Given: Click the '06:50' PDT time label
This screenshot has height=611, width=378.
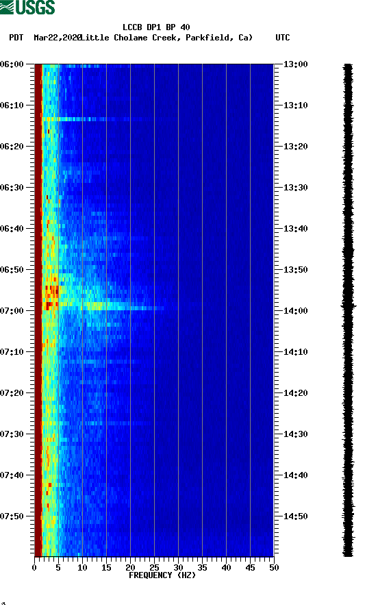Looking at the screenshot, I should pos(12,270).
